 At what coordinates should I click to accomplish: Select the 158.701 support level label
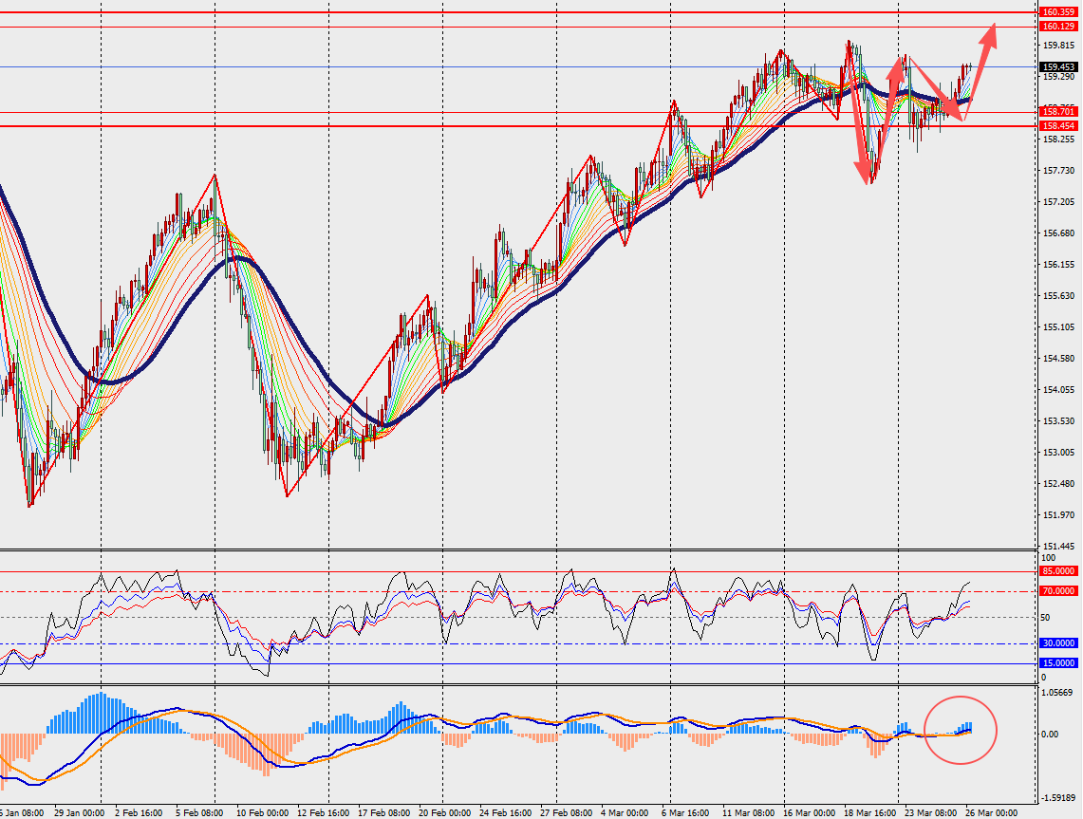tap(1058, 112)
